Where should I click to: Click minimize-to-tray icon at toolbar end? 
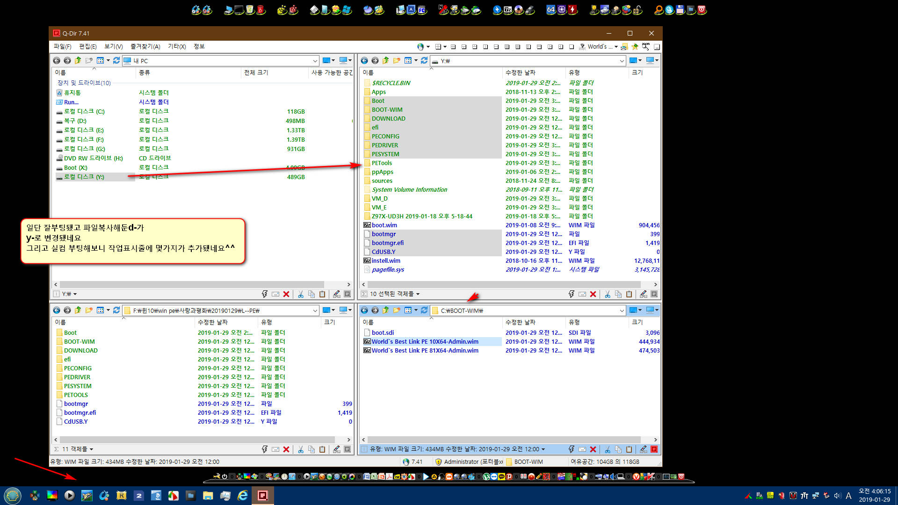pos(657,47)
